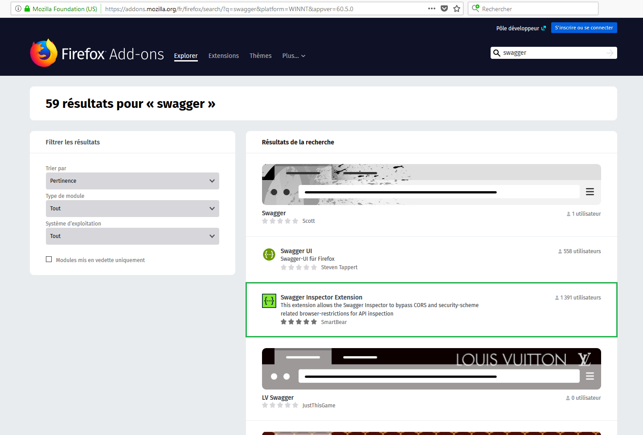The image size is (643, 435).
Task: Click the Firefox Add-ons logo
Action: [x=97, y=53]
